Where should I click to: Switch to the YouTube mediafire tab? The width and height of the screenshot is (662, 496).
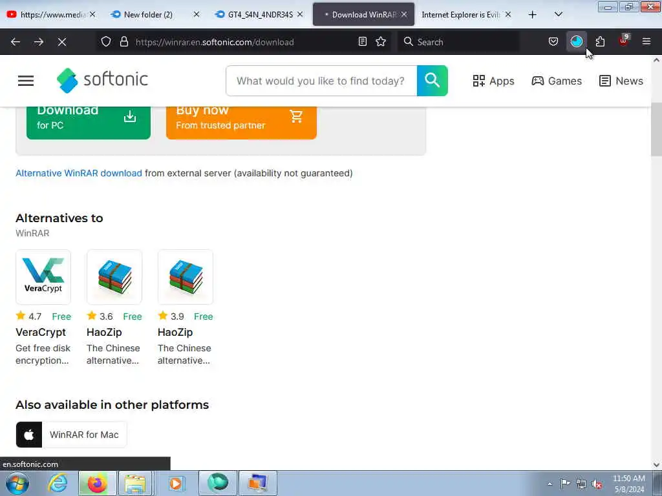pyautogui.click(x=50, y=15)
